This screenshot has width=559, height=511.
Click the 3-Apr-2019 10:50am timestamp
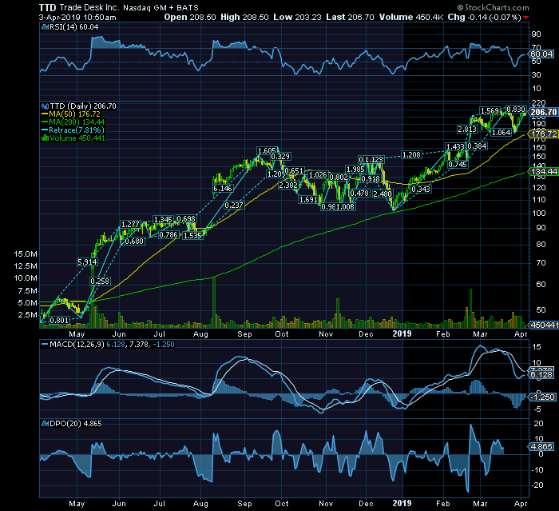(x=77, y=17)
